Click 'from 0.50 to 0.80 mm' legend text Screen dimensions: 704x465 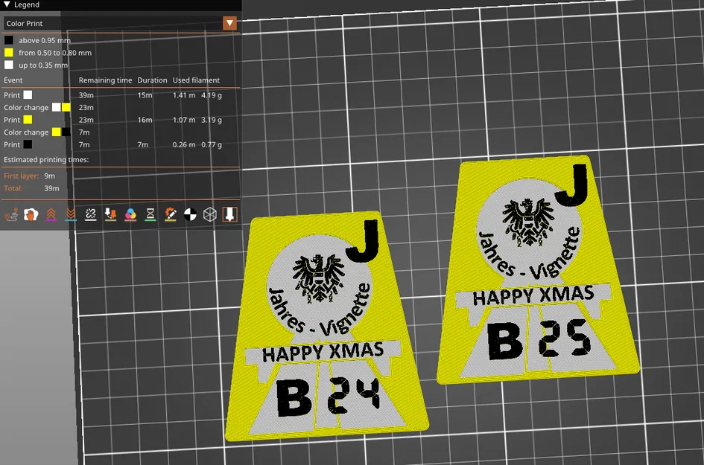coord(55,53)
